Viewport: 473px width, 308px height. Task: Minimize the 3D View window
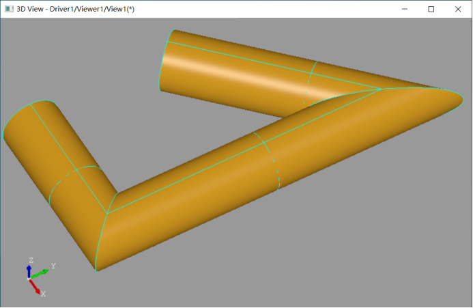point(405,9)
